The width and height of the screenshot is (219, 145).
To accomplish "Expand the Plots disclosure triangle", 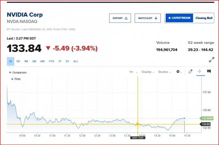I will [12, 79].
